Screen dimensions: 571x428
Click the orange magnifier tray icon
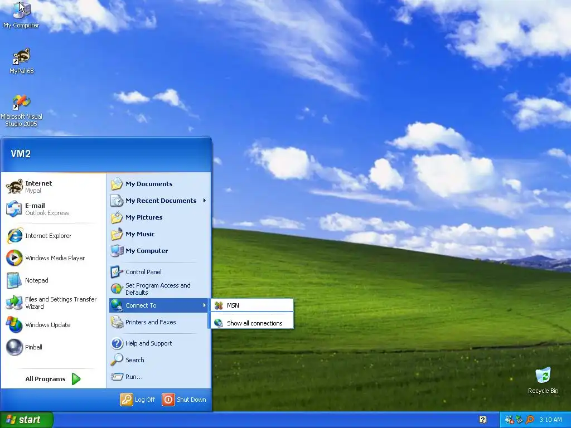530,420
